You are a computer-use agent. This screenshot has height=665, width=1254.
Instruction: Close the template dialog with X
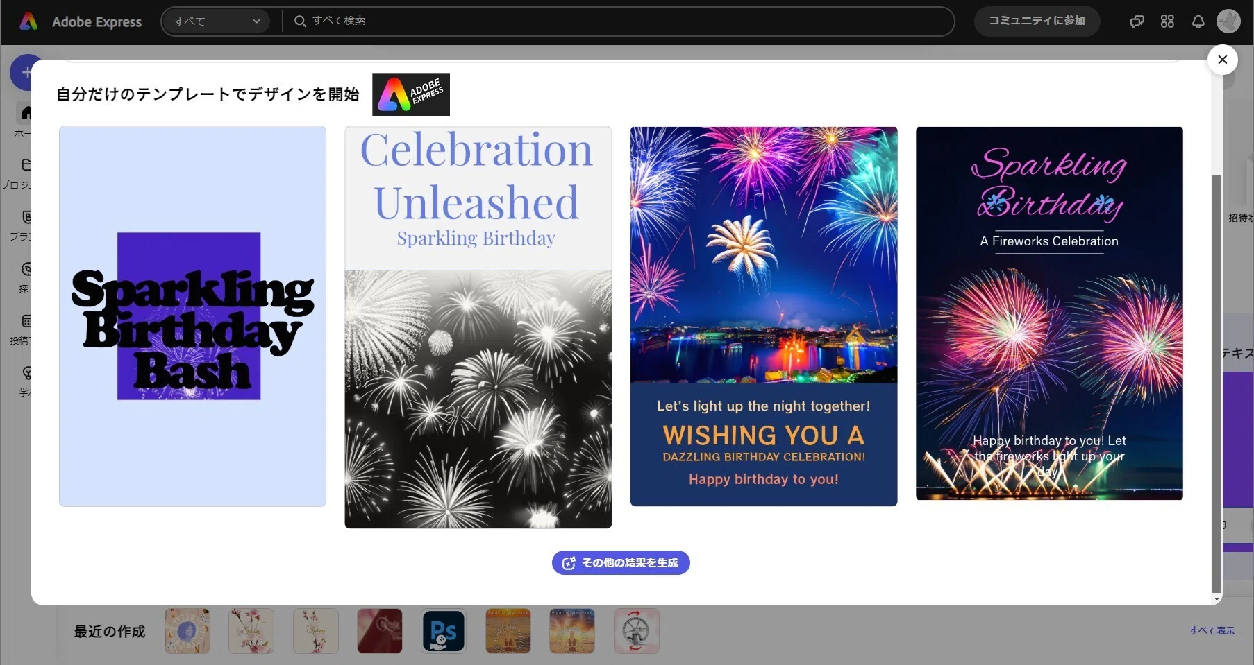1223,60
